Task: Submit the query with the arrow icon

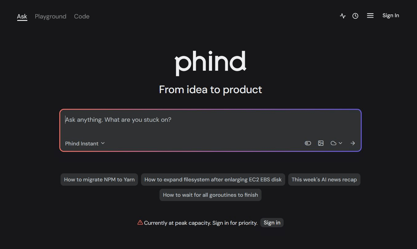Action: (352, 143)
